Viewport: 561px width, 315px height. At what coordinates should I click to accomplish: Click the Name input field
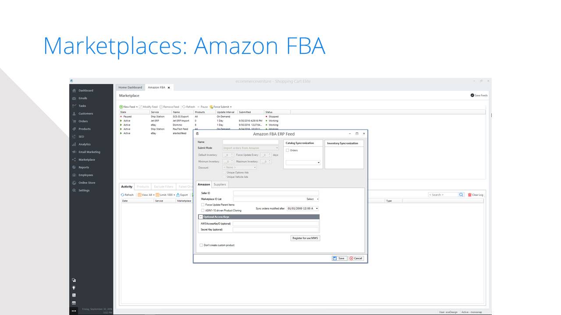[x=251, y=142]
